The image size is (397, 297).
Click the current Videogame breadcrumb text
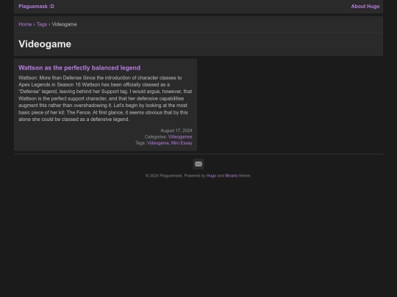tap(64, 24)
